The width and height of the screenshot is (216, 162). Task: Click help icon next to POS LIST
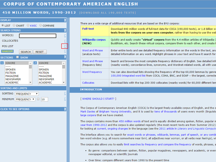coord(65,46)
